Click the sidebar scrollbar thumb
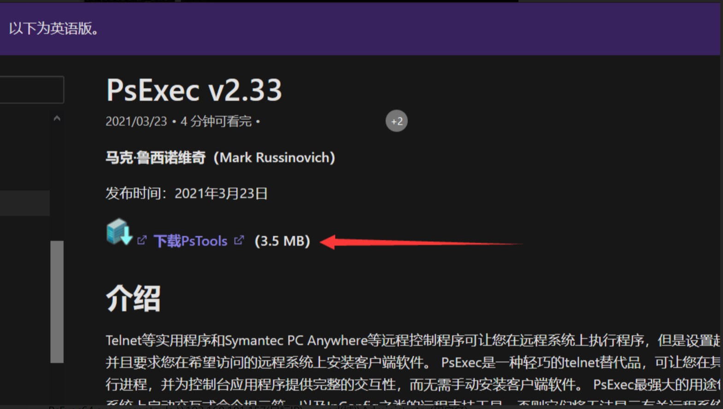723x409 pixels. pyautogui.click(x=57, y=301)
